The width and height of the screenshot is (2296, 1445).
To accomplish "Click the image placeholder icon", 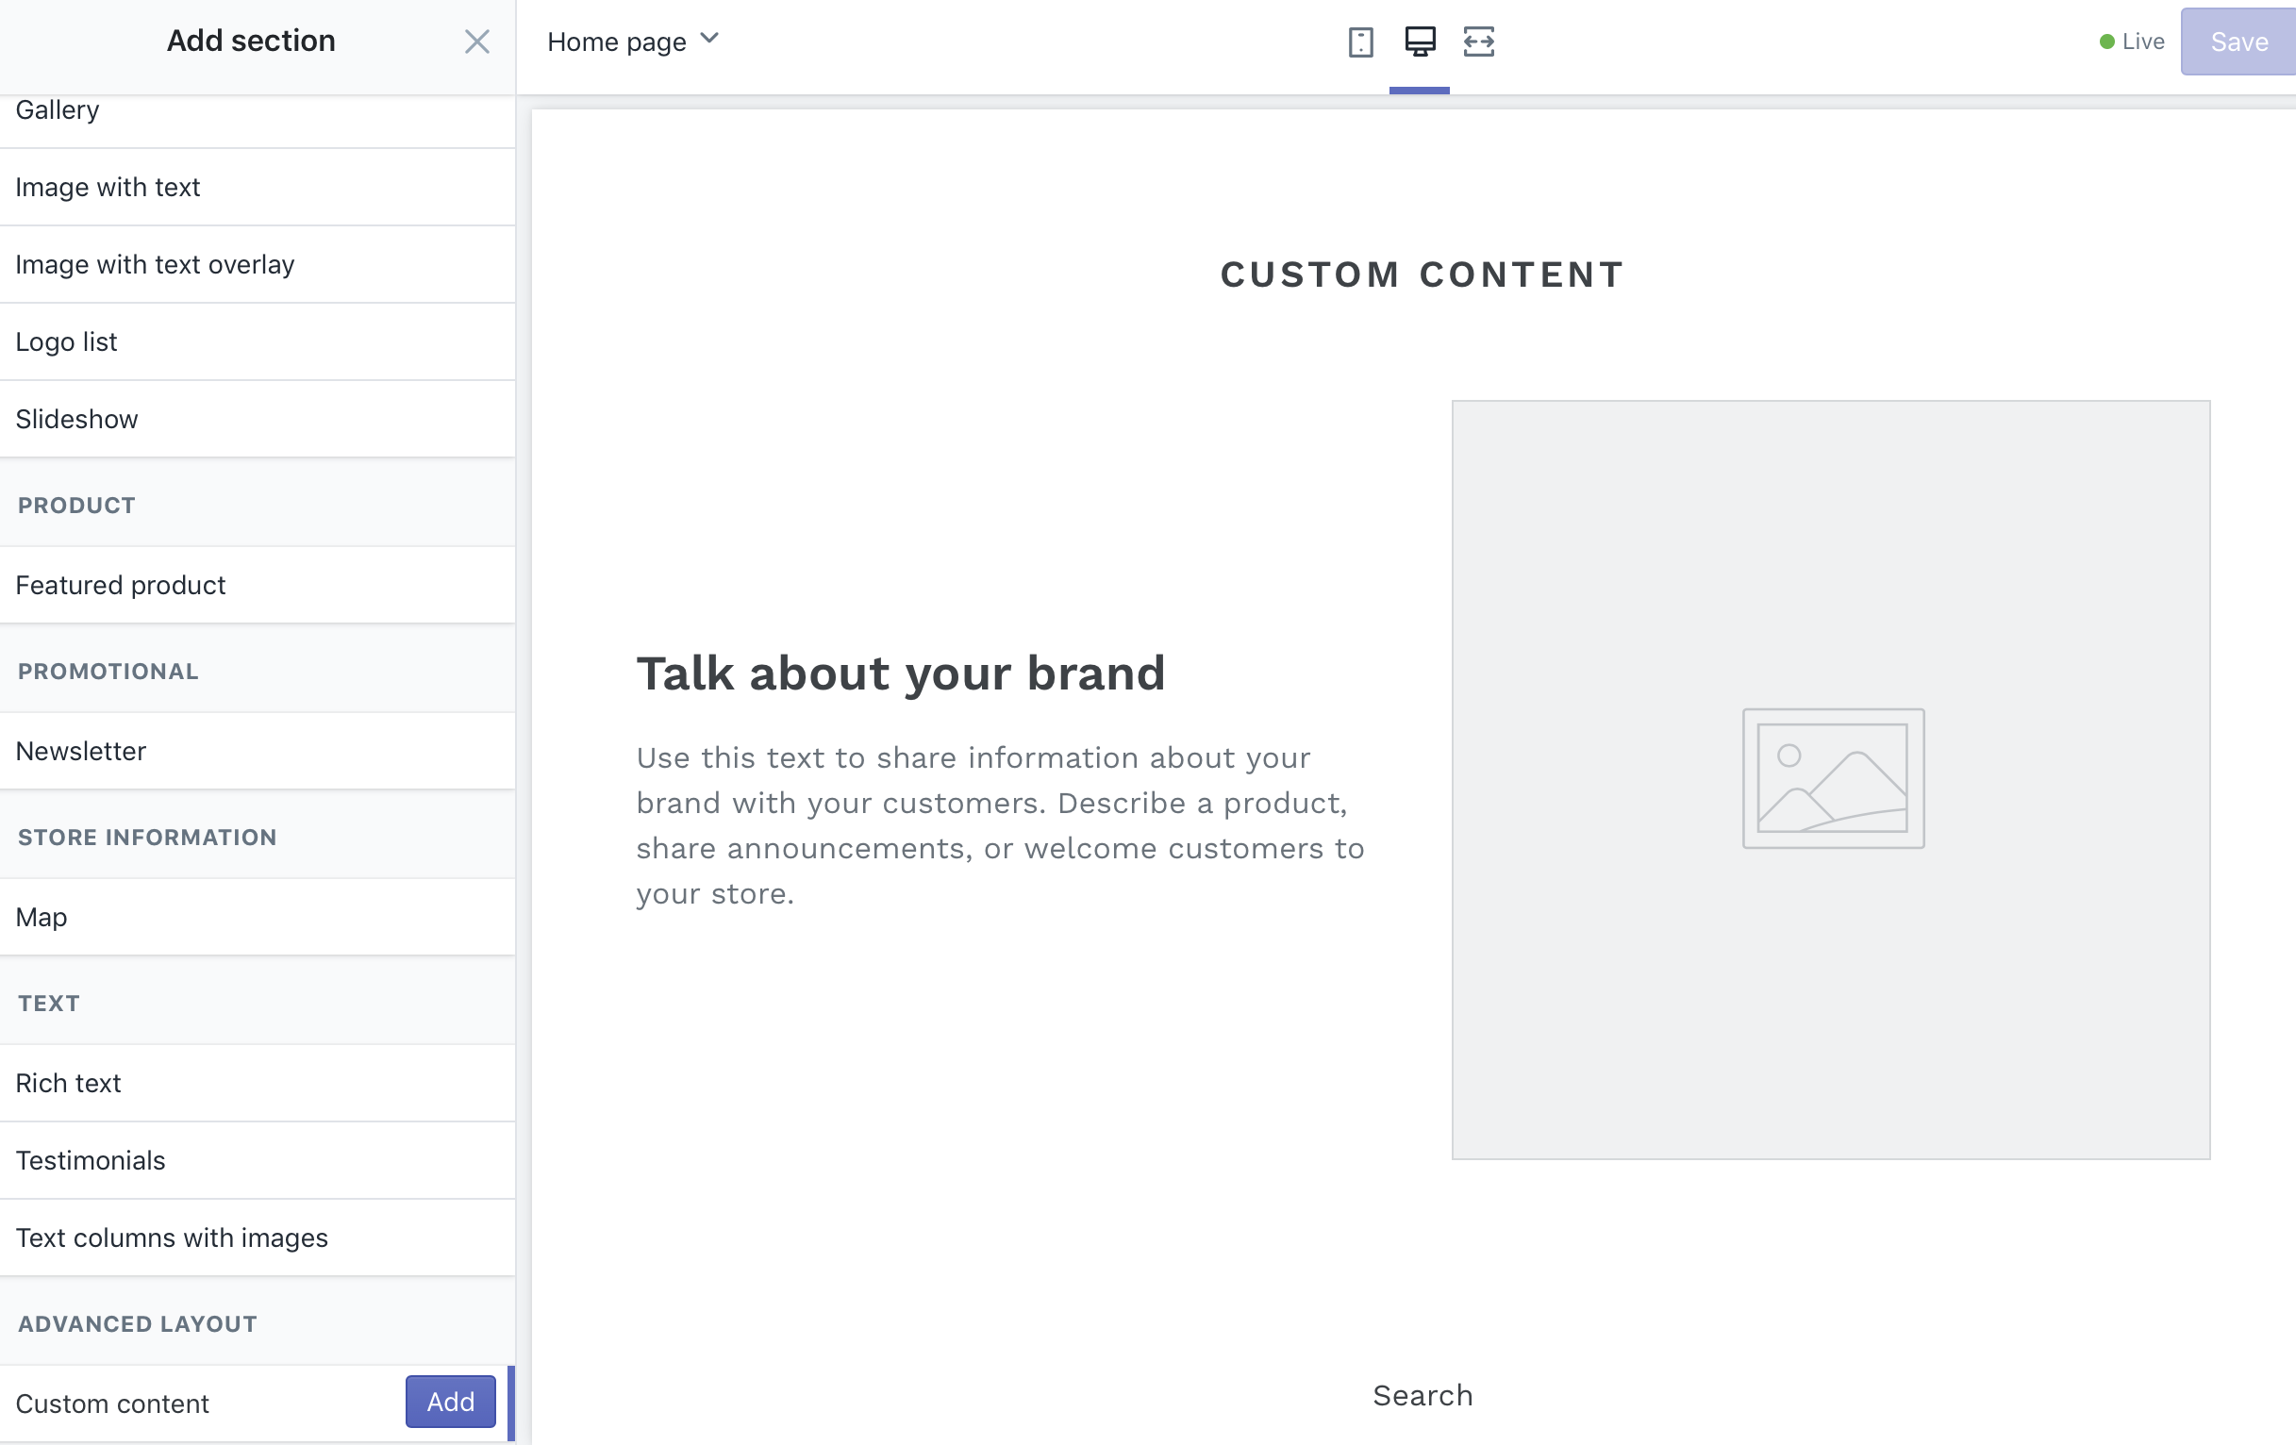I will [1833, 778].
